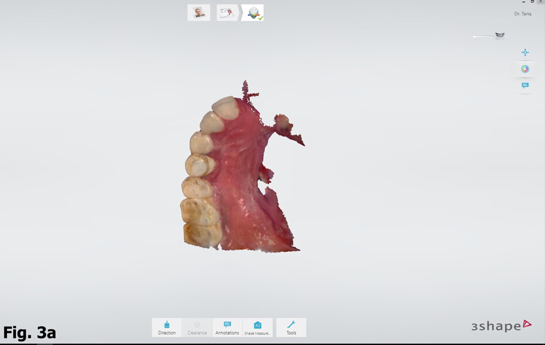Click the scanned molar tooth on model
This screenshot has width=545, height=345.
coord(201,233)
